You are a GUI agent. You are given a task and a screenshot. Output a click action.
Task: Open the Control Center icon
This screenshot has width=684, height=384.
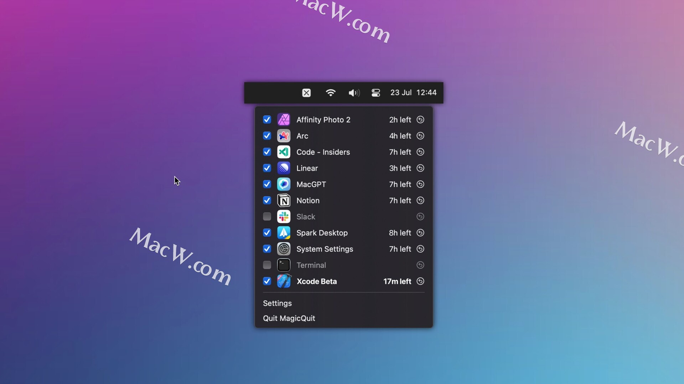click(x=376, y=93)
